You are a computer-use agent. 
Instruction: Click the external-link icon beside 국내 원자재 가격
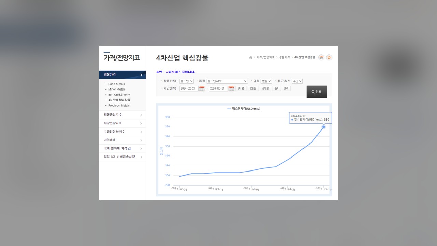coord(130,149)
